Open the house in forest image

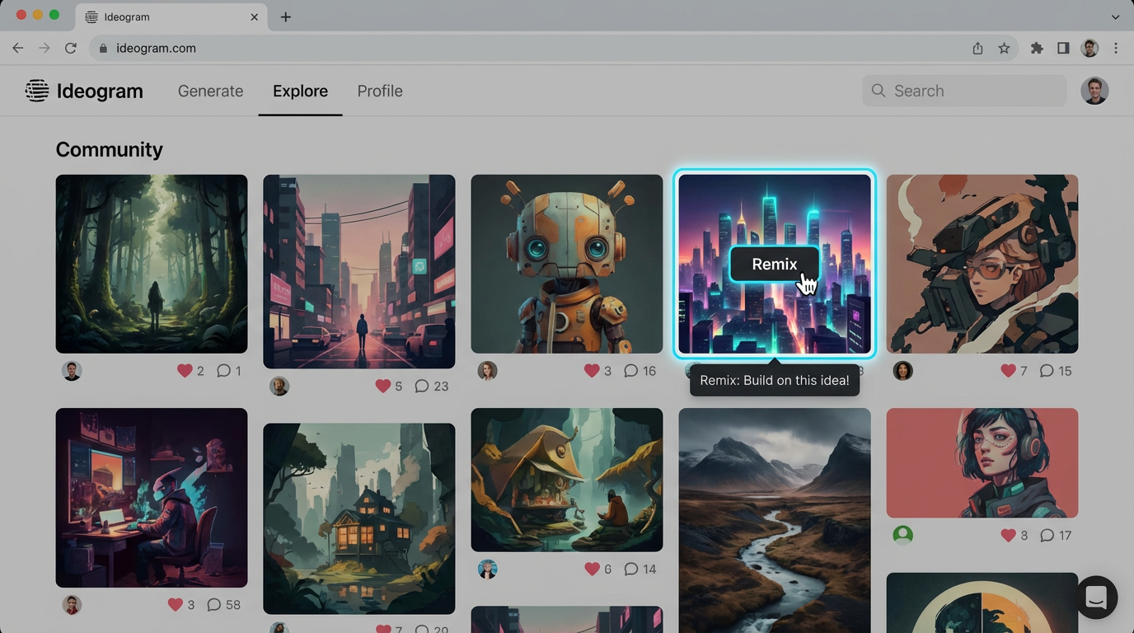[x=359, y=518]
